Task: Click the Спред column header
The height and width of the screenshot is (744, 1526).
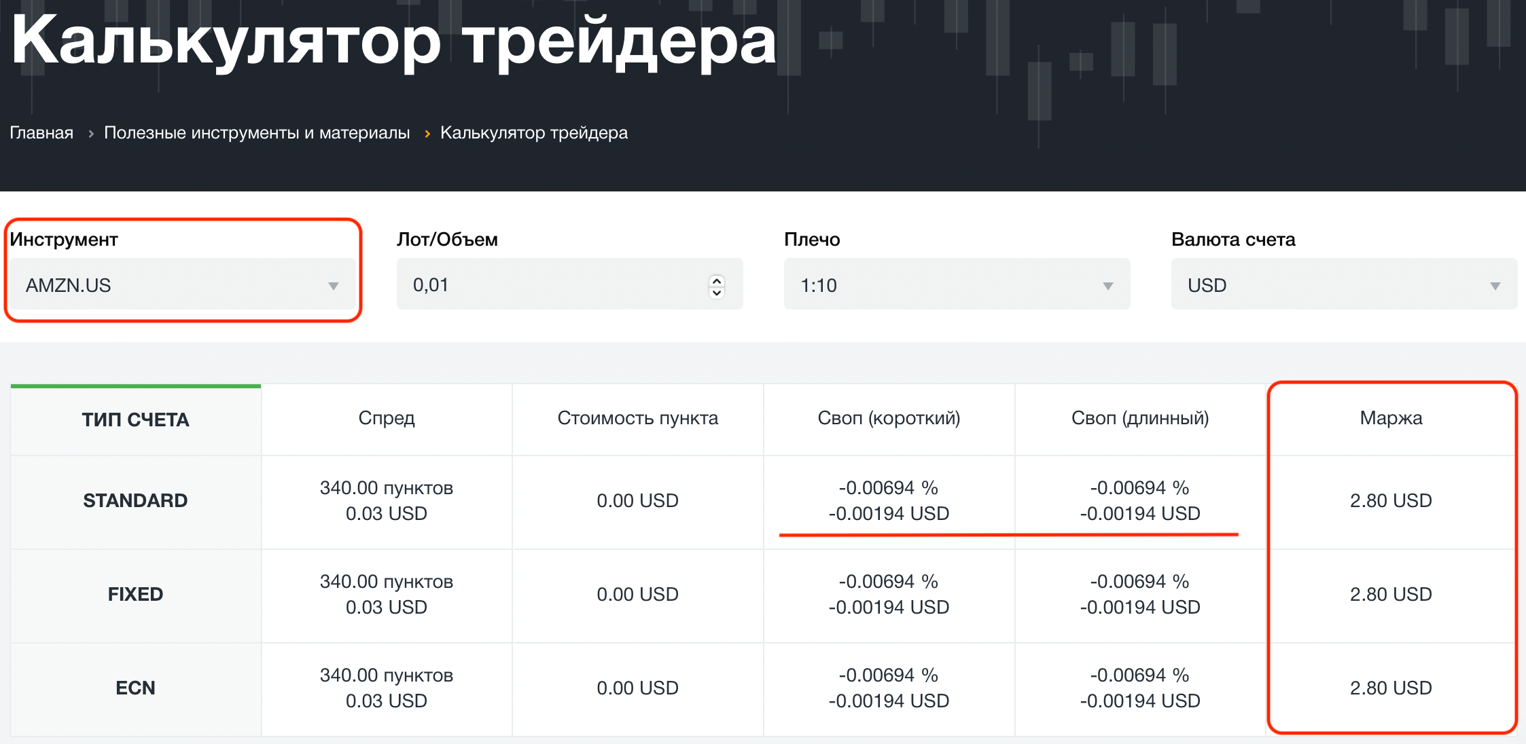Action: tap(386, 419)
